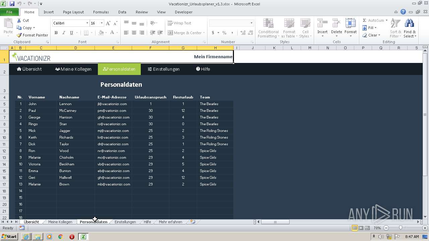The image size is (429, 241).
Task: Toggle Bottom Align
Action: tap(142, 23)
